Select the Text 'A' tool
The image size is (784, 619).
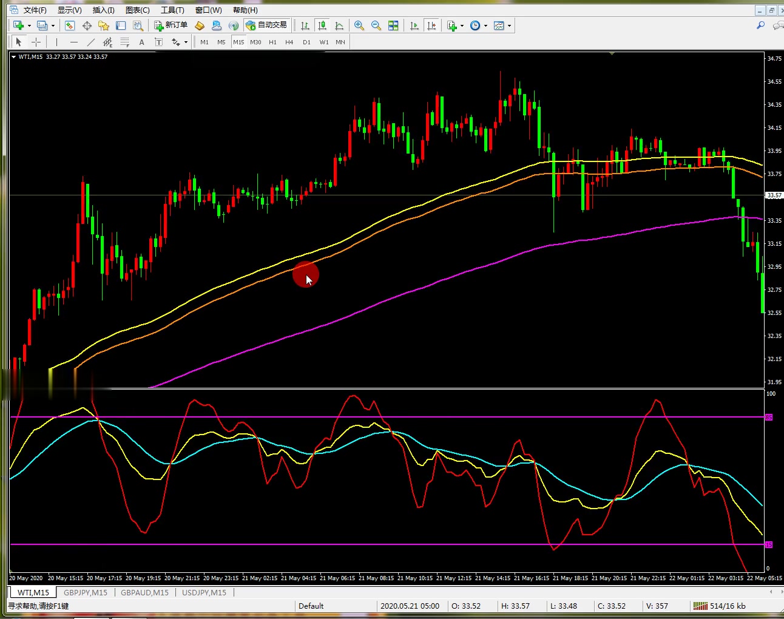point(141,42)
